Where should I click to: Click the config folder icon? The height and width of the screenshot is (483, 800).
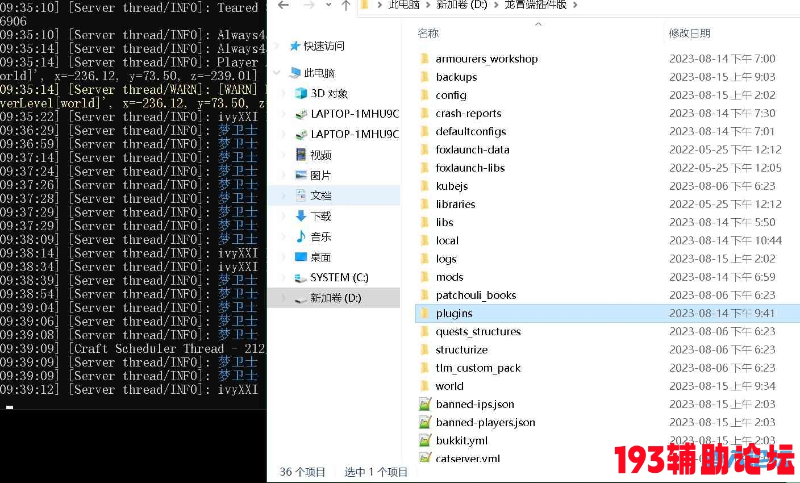[x=424, y=95]
